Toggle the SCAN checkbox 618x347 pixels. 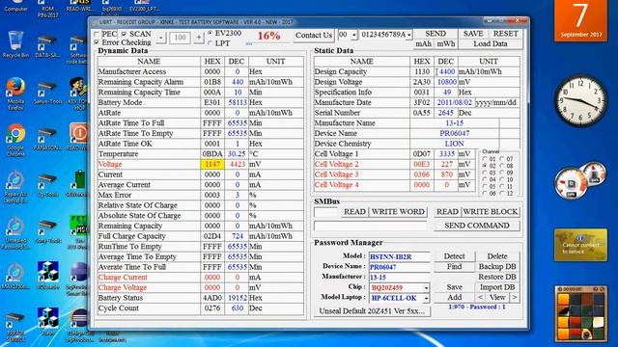pos(124,35)
